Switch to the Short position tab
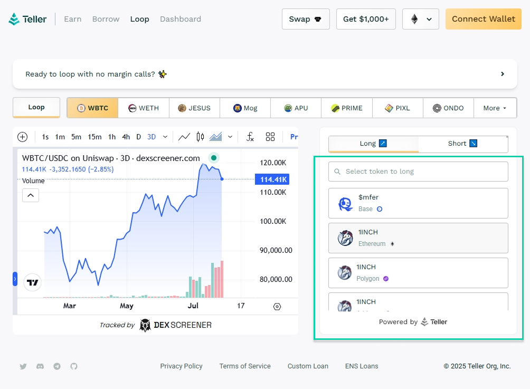The width and height of the screenshot is (530, 389). point(463,144)
